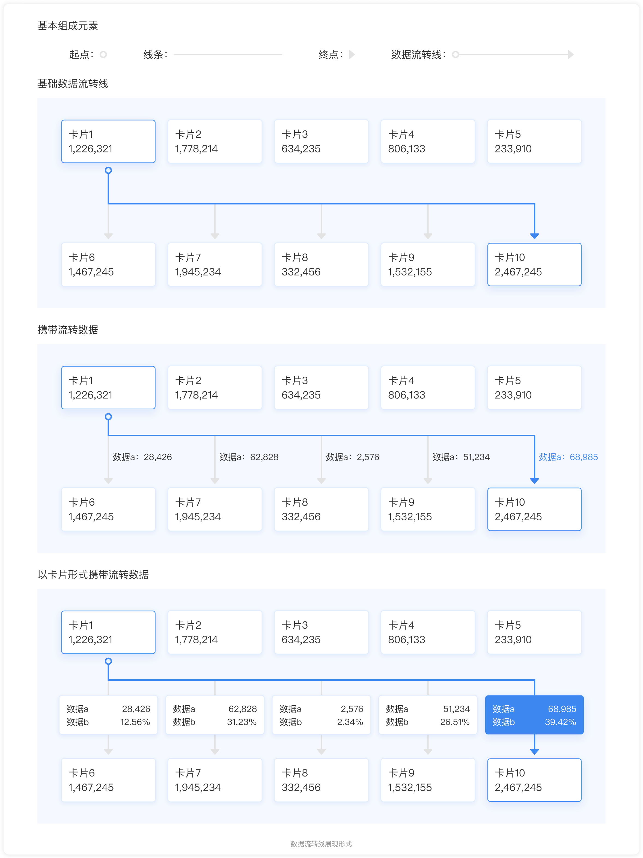Click the start circle of 数据流转线 legend sample
Image resolution: width=643 pixels, height=858 pixels.
click(x=456, y=54)
